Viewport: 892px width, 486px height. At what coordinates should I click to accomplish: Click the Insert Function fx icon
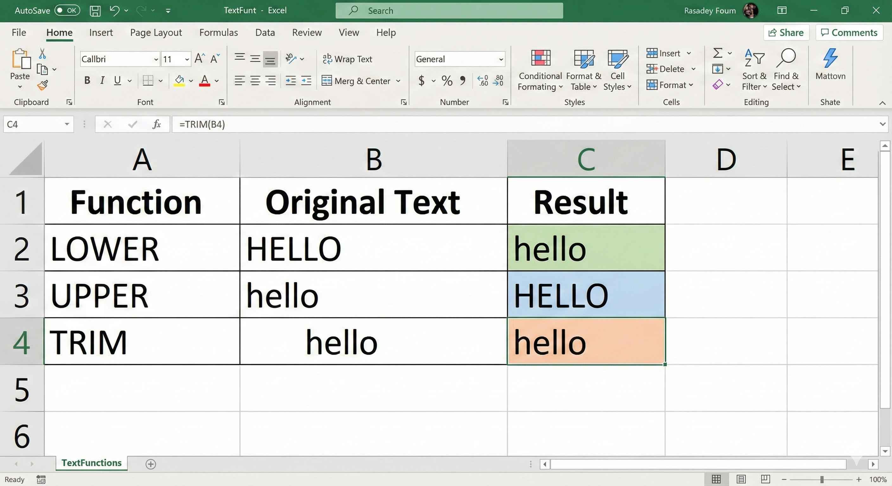156,124
